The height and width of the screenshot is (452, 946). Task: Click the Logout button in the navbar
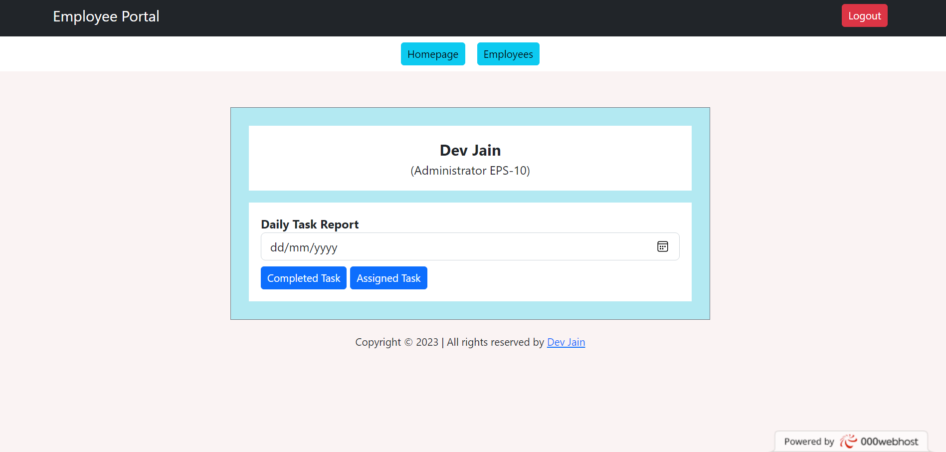(x=864, y=15)
